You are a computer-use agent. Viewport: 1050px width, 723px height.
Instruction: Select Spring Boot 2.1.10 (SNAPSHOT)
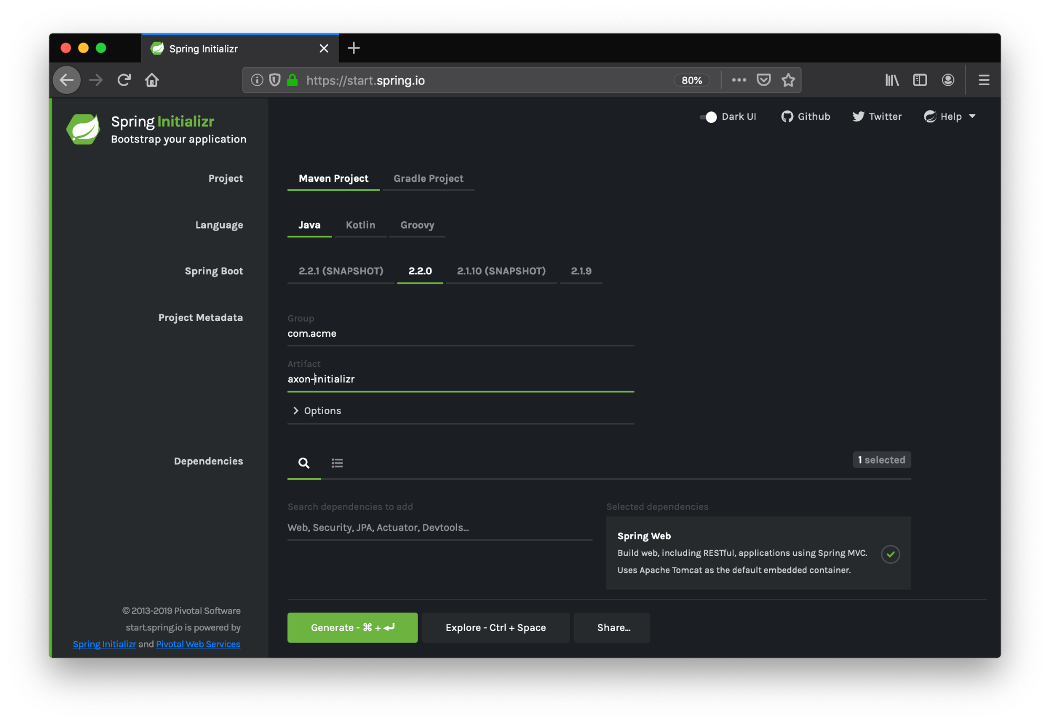[501, 271]
